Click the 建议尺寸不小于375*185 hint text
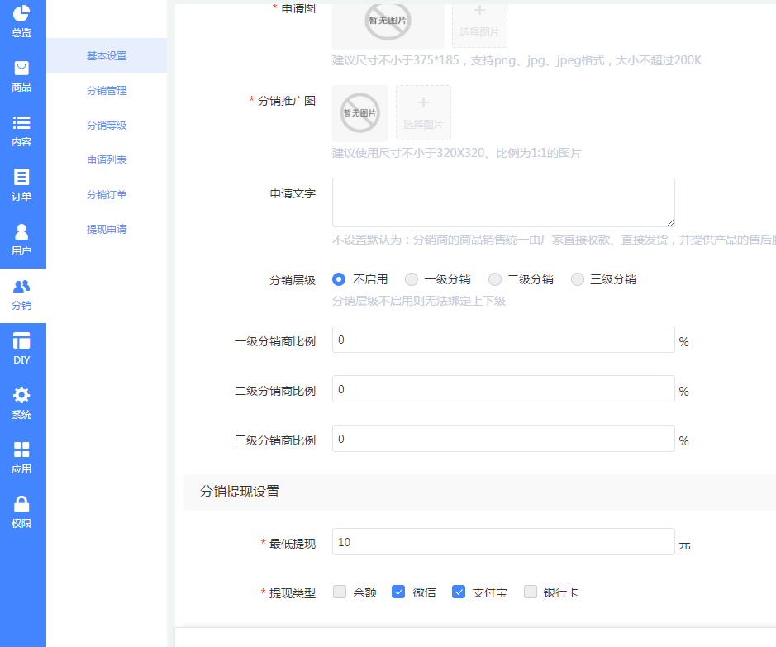This screenshot has height=647, width=776. pos(517,60)
